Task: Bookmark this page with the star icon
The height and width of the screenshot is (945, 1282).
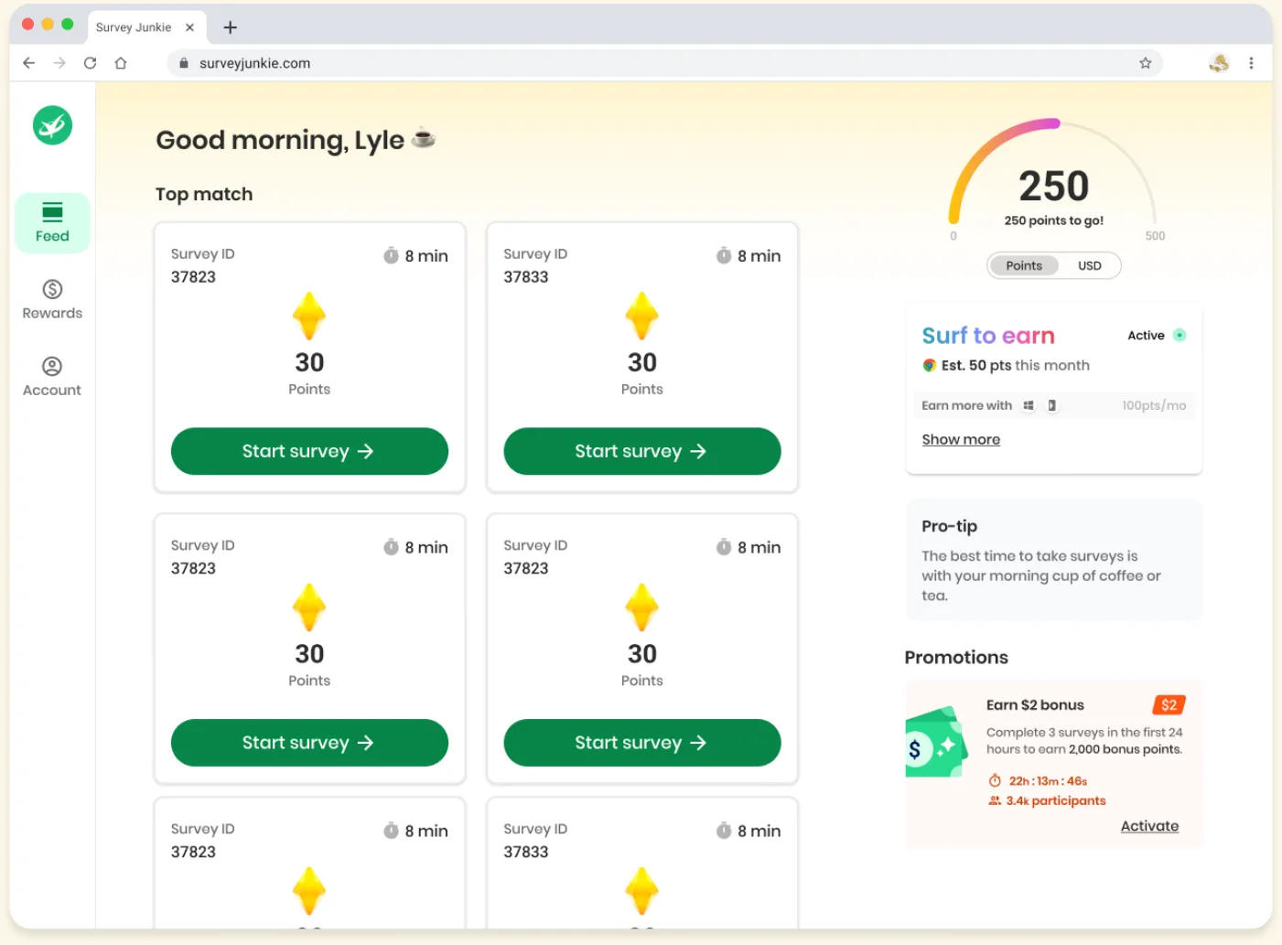Action: pyautogui.click(x=1145, y=63)
